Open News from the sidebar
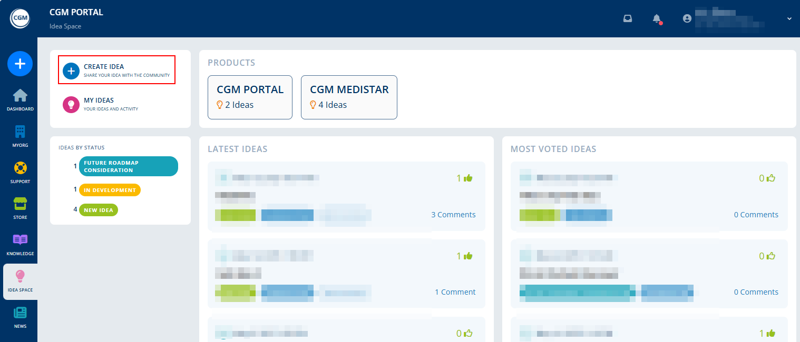The width and height of the screenshot is (800, 342). click(x=20, y=317)
